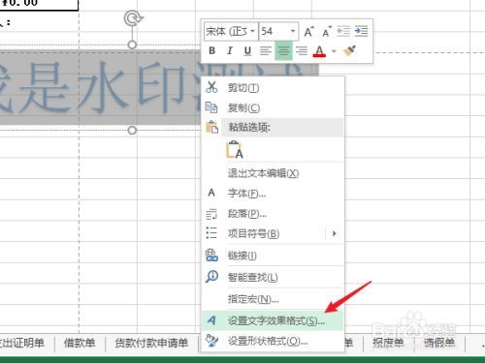
Task: Click the red font color button
Action: pyautogui.click(x=319, y=51)
